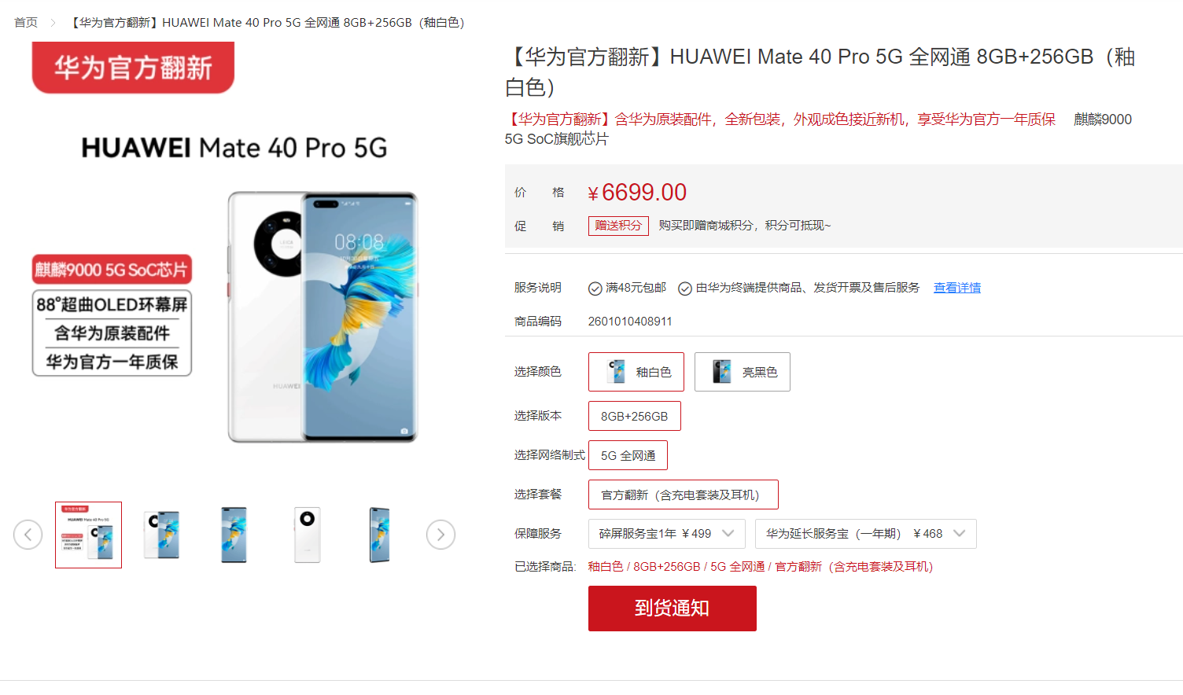Click the 赠送积分 promotion tag
The height and width of the screenshot is (695, 1183).
pos(618,226)
